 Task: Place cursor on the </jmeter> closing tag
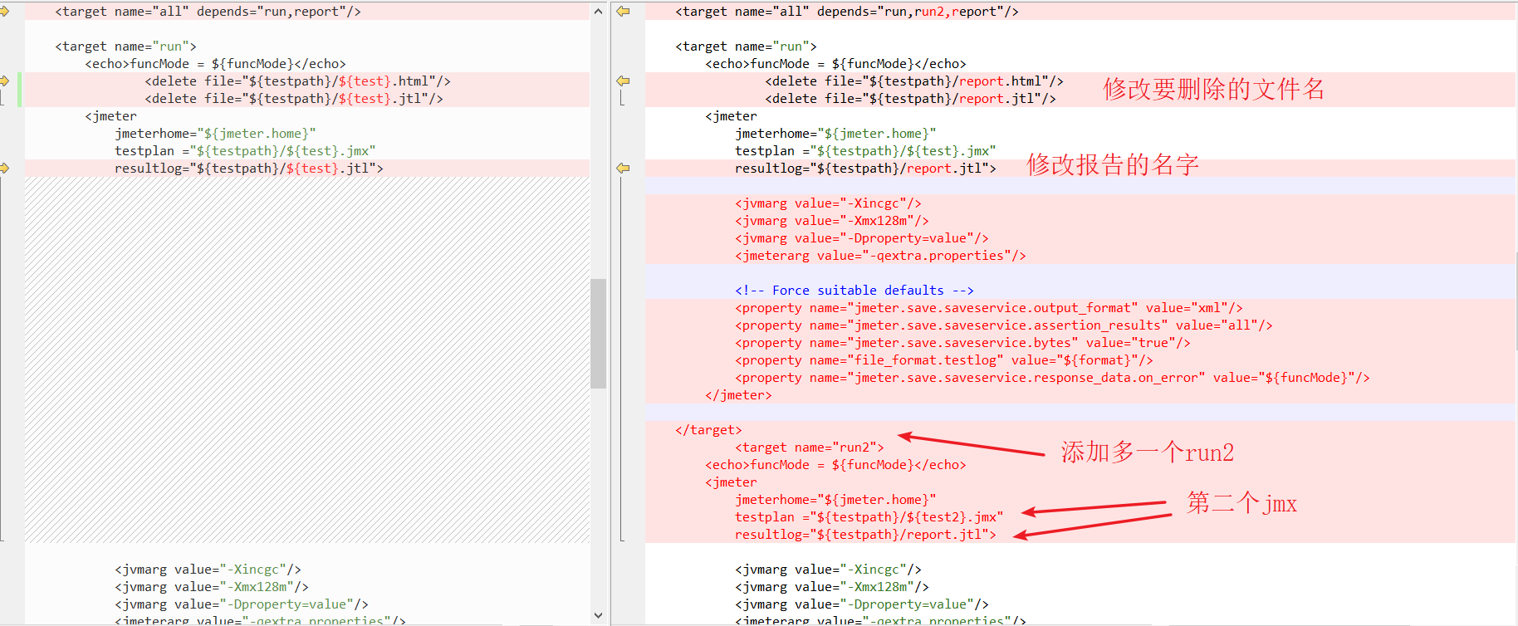click(x=738, y=395)
